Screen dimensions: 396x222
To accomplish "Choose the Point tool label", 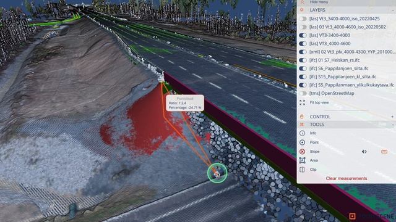I will [x=314, y=142].
